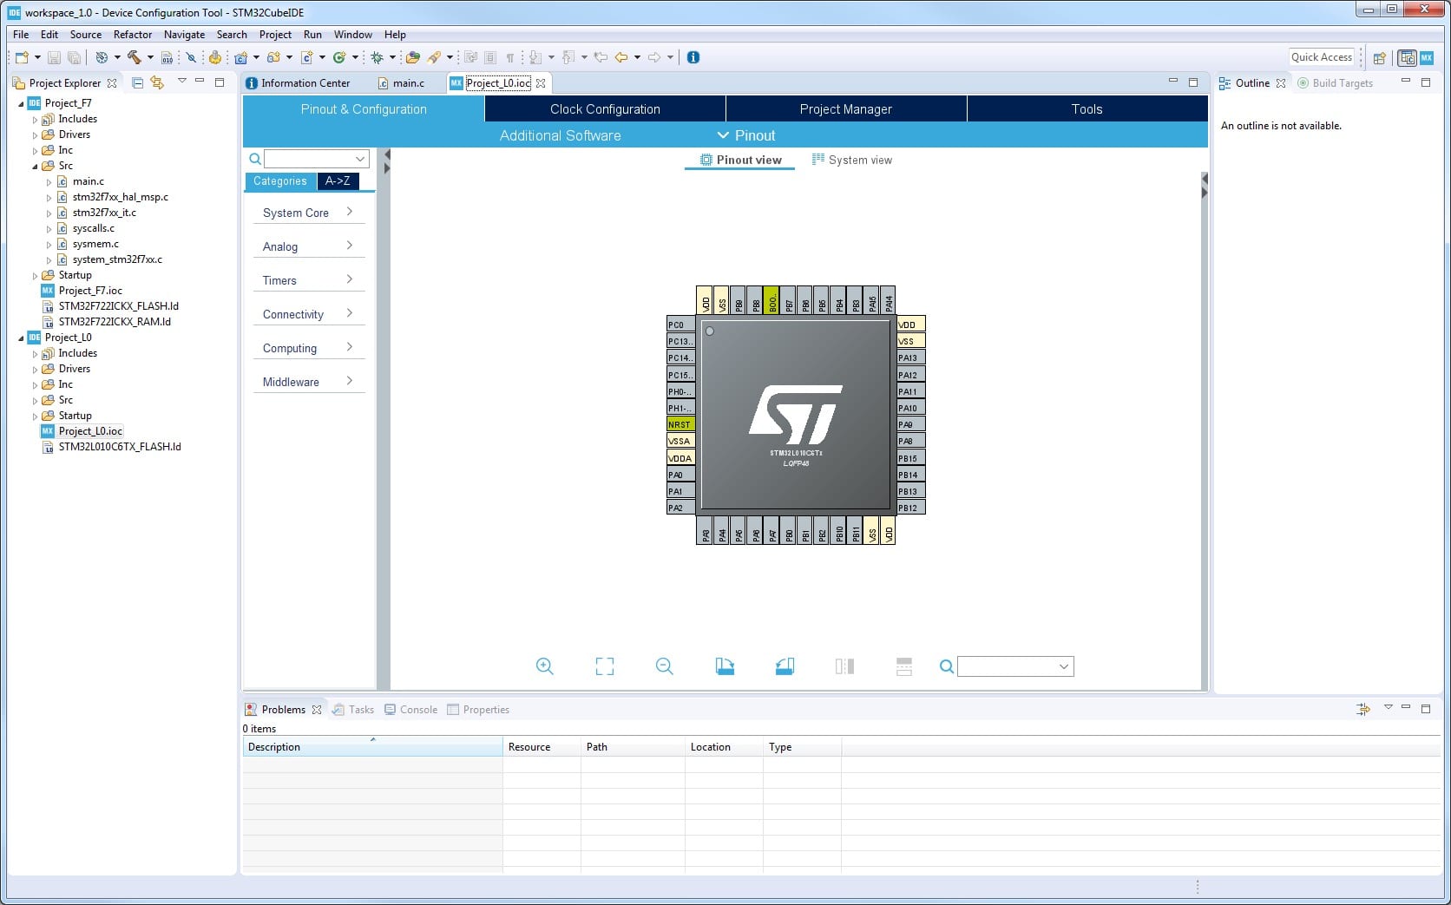Image resolution: width=1451 pixels, height=905 pixels.
Task: Click the fit-to-screen frame icon
Action: coord(604,666)
